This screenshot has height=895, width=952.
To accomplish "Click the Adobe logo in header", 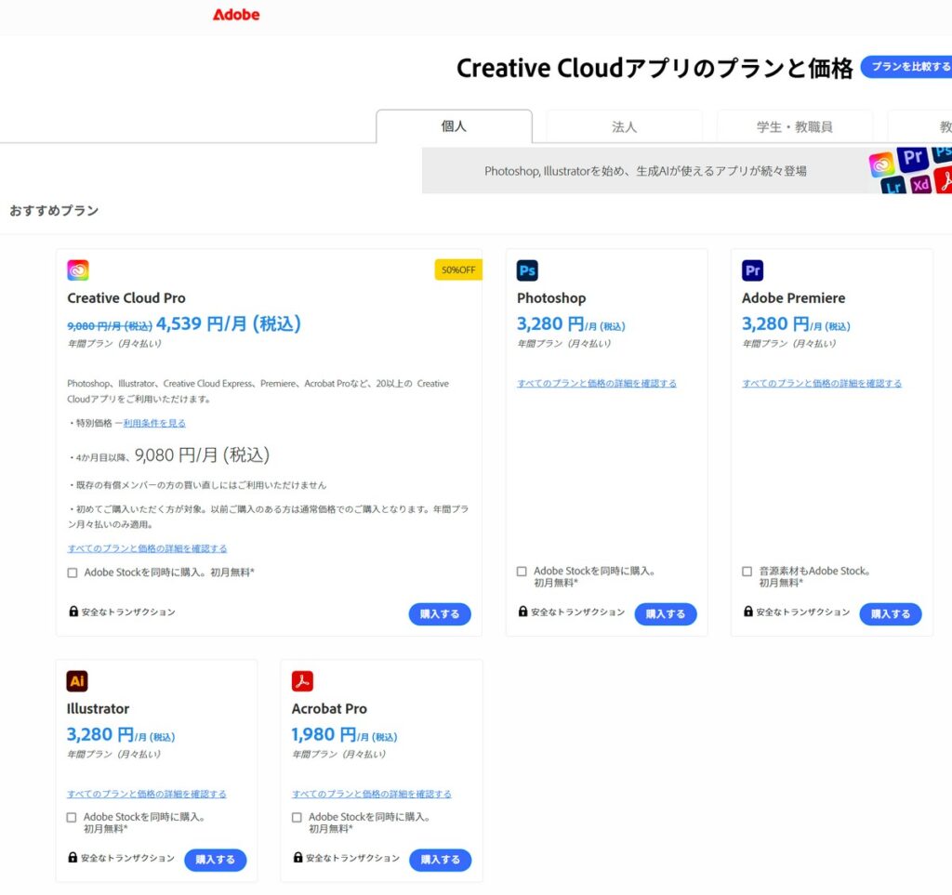I will point(236,15).
